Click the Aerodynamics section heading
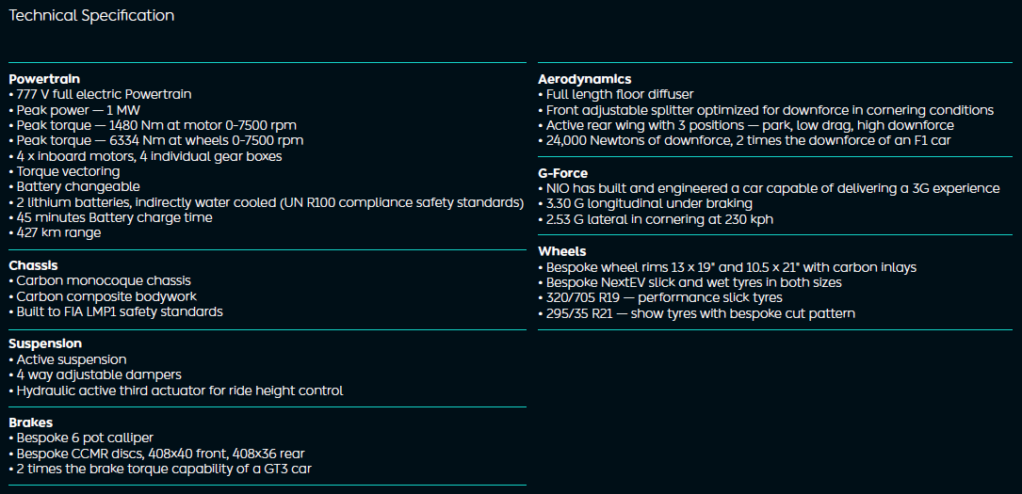The height and width of the screenshot is (494, 1022). coord(584,79)
